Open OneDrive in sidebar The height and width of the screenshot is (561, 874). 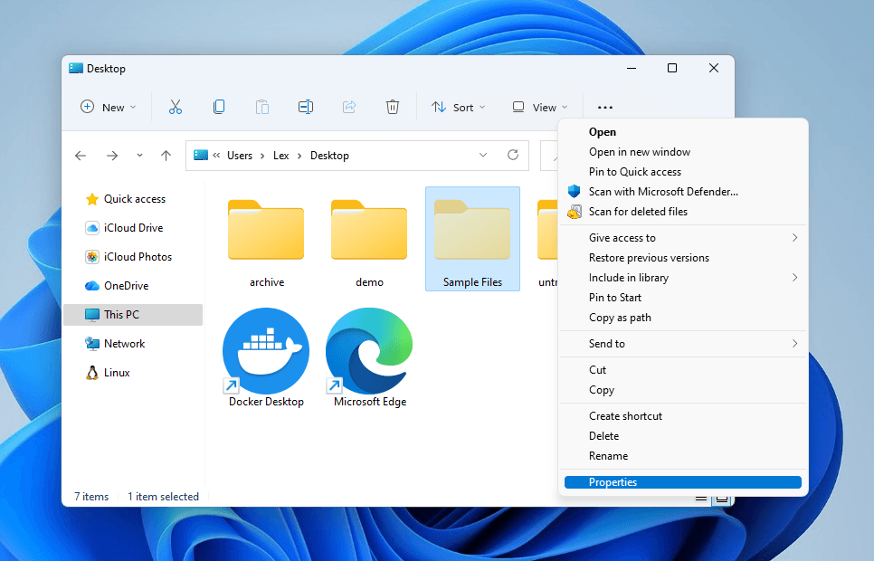coord(133,286)
